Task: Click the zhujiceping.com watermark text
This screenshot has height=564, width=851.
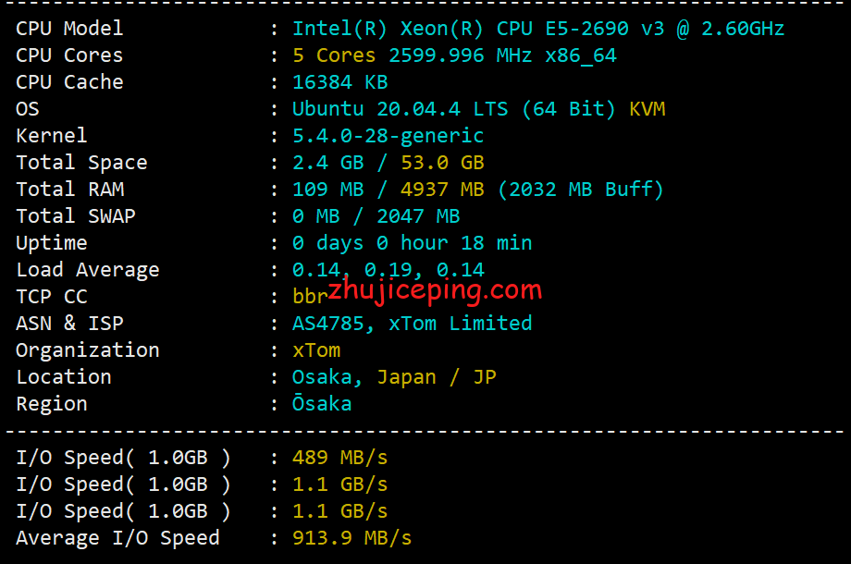Action: click(435, 290)
